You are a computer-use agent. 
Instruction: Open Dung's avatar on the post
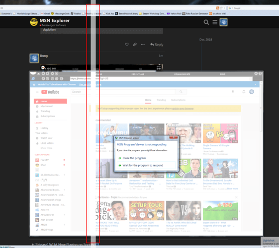[x=34, y=58]
